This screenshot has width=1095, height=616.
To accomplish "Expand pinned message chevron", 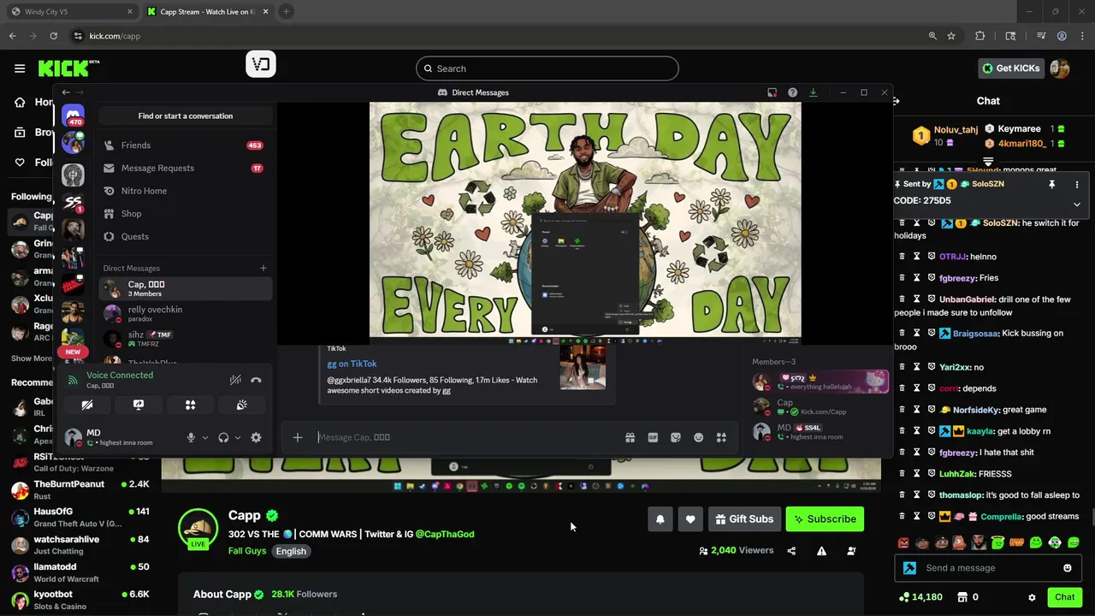I will pos(1077,204).
